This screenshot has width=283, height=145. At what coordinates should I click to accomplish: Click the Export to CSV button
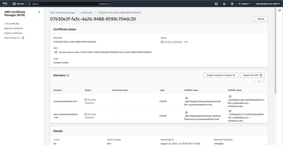tap(252, 75)
